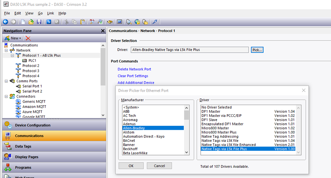Confirm driver choice with OK button
The image size is (331, 178).
pyautogui.click(x=131, y=166)
